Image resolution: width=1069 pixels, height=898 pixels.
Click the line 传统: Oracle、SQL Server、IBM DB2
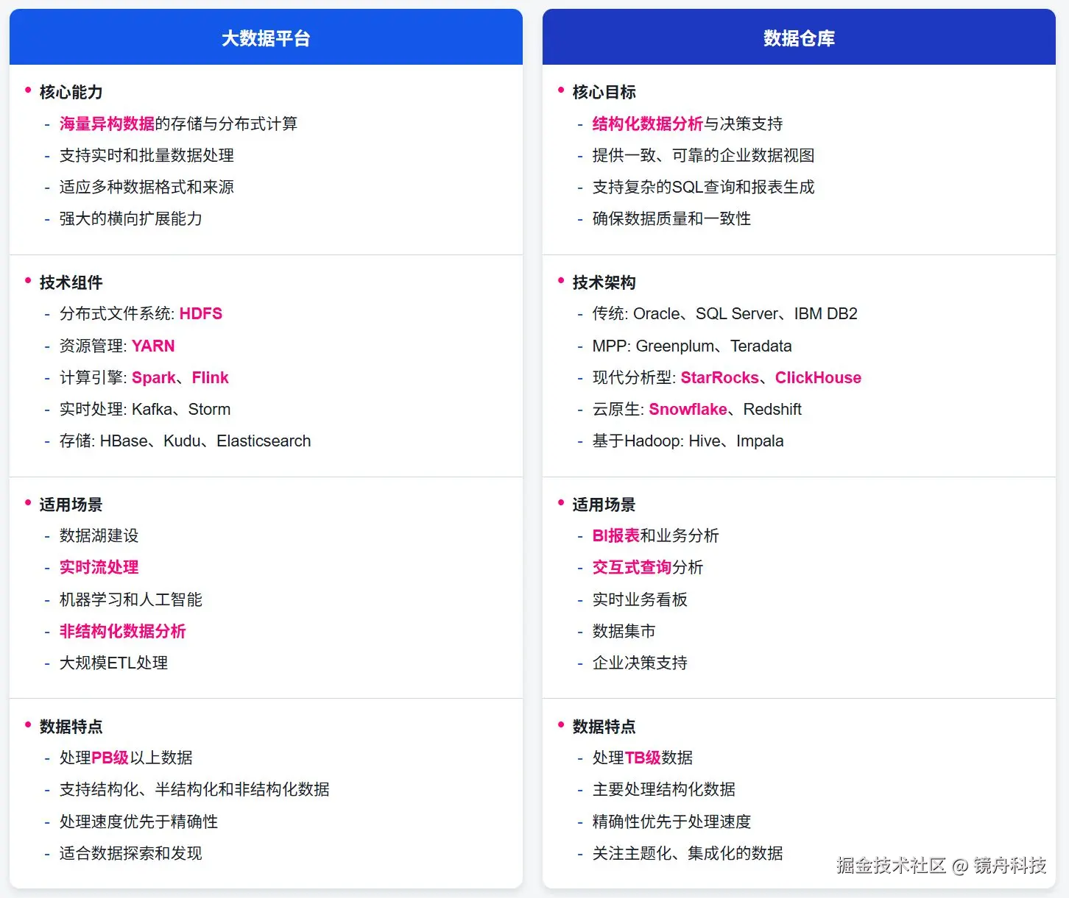725,314
